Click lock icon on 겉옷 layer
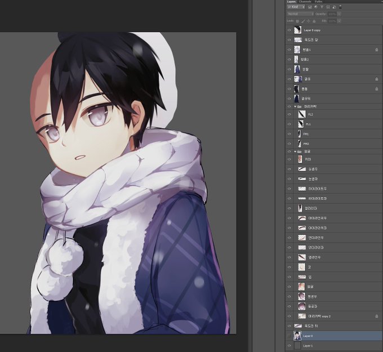Viewport: 383px width, 352px height. (x=376, y=79)
